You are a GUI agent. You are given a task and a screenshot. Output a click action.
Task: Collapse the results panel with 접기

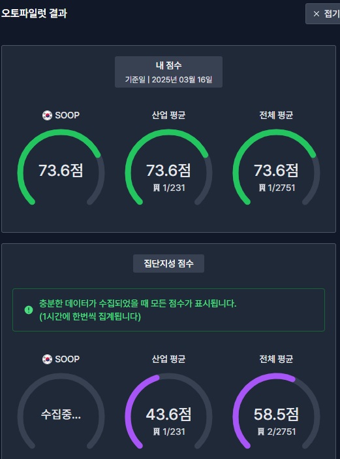pyautogui.click(x=323, y=14)
